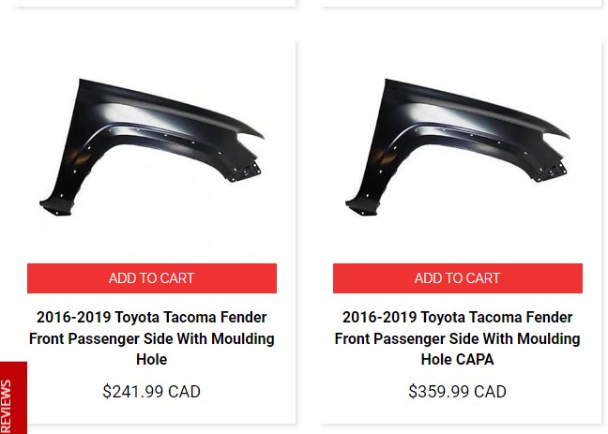The width and height of the screenshot is (608, 434).
Task: Select the $241.99 CAD price text
Action: (152, 392)
